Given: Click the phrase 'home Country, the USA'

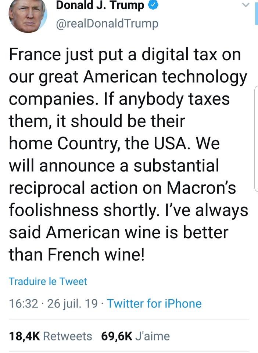Looking at the screenshot, I should 98,144.
